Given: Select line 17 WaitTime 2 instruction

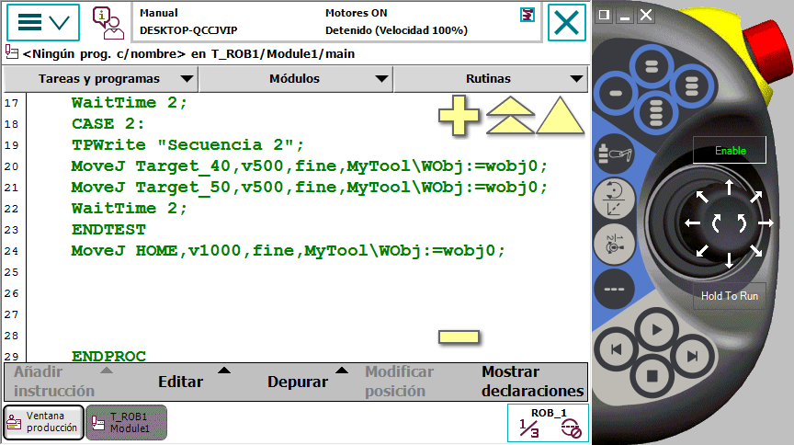Looking at the screenshot, I should (130, 102).
